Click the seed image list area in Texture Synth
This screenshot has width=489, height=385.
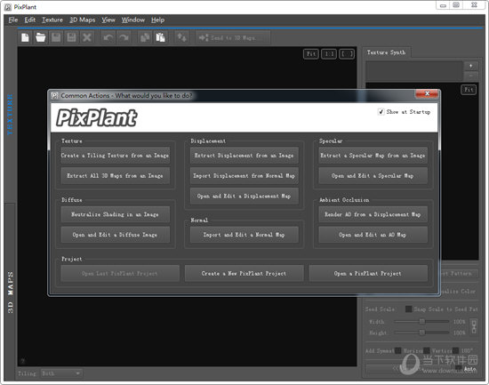[x=414, y=71]
